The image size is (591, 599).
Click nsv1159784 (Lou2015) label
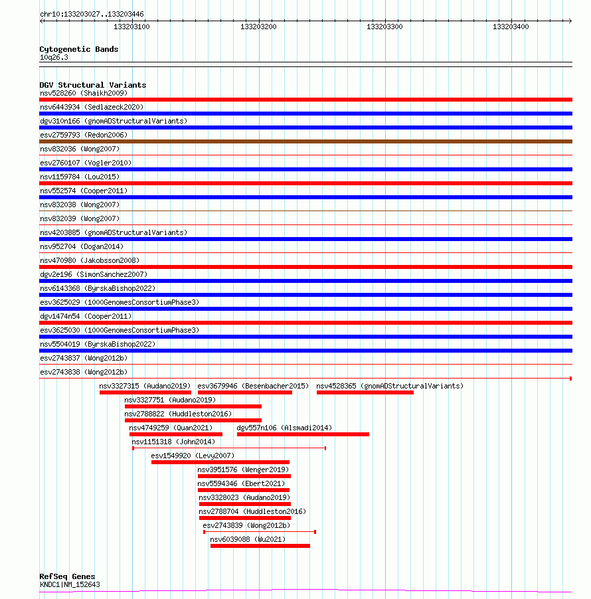(80, 177)
